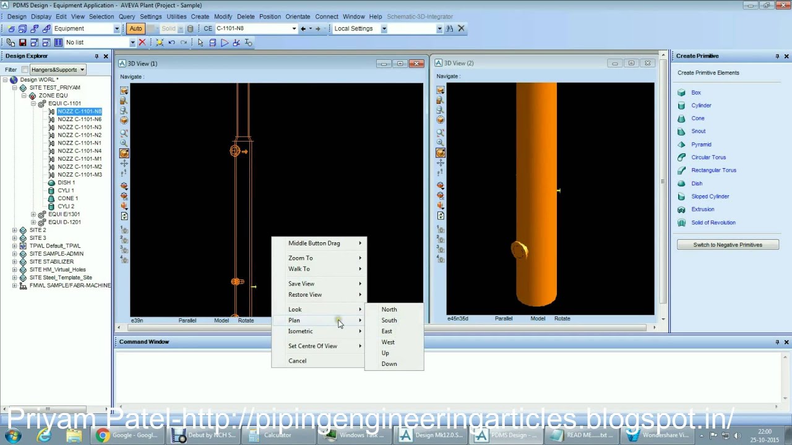Click the active orange rotate tool in 3D View (1)
This screenshot has height=445, width=792.
tap(124, 153)
